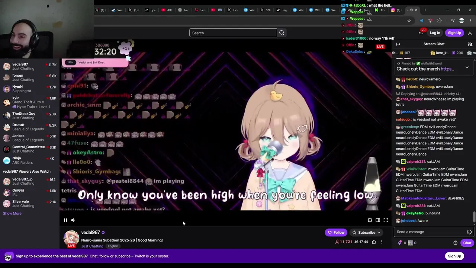Viewport: 476px width, 268px height.
Task: Open OniGiri IRL channel
Action: 30,192
